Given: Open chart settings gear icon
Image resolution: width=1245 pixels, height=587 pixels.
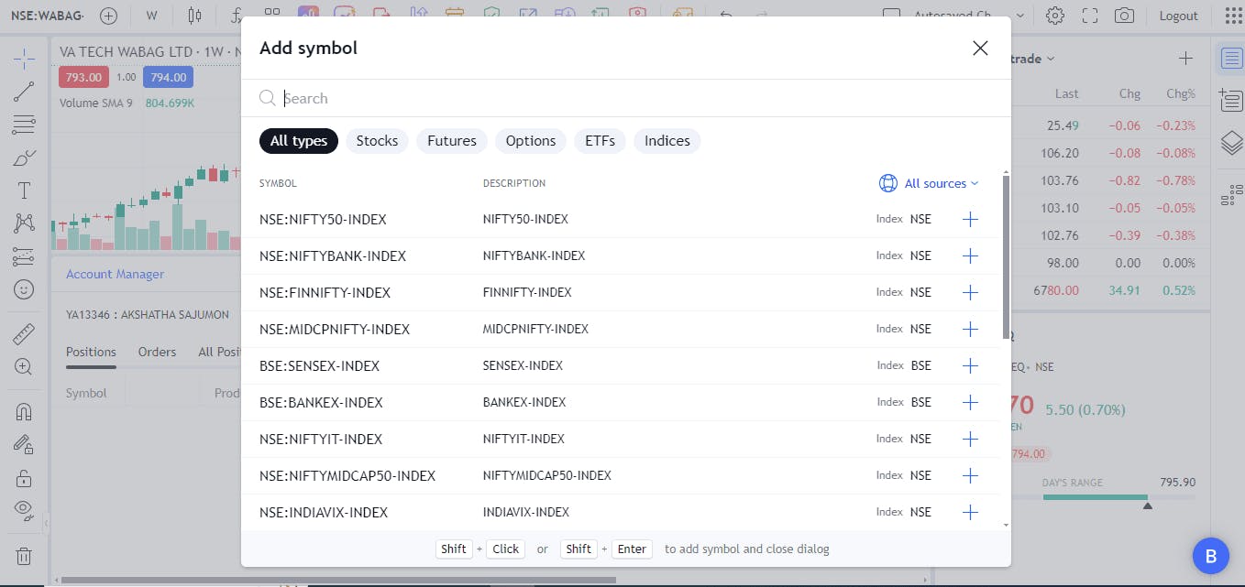Looking at the screenshot, I should point(1055,16).
